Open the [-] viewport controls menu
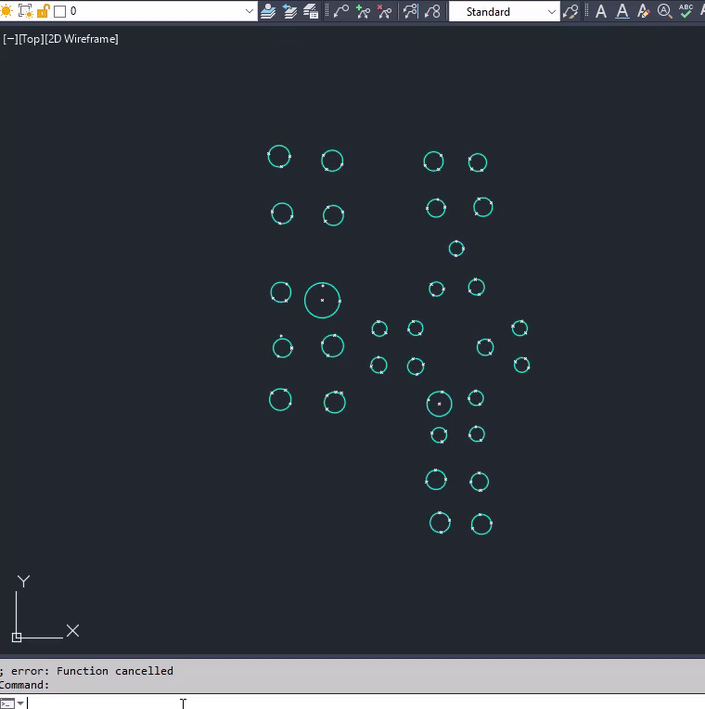This screenshot has height=709, width=705. (x=10, y=39)
